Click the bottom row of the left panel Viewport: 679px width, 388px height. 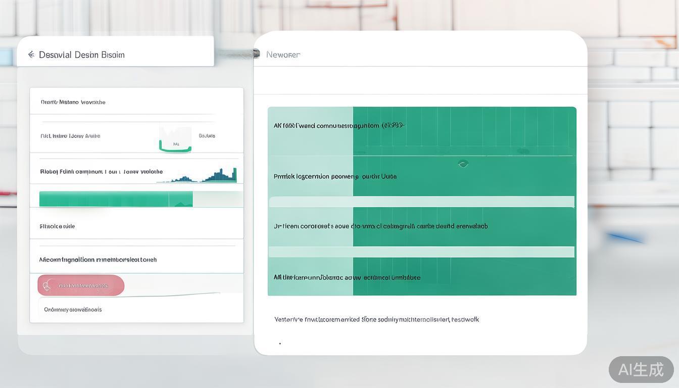pyautogui.click(x=73, y=310)
